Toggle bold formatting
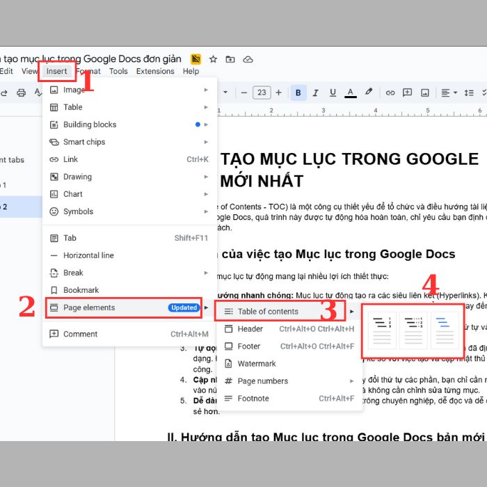Image resolution: width=487 pixels, height=487 pixels. pyautogui.click(x=298, y=93)
